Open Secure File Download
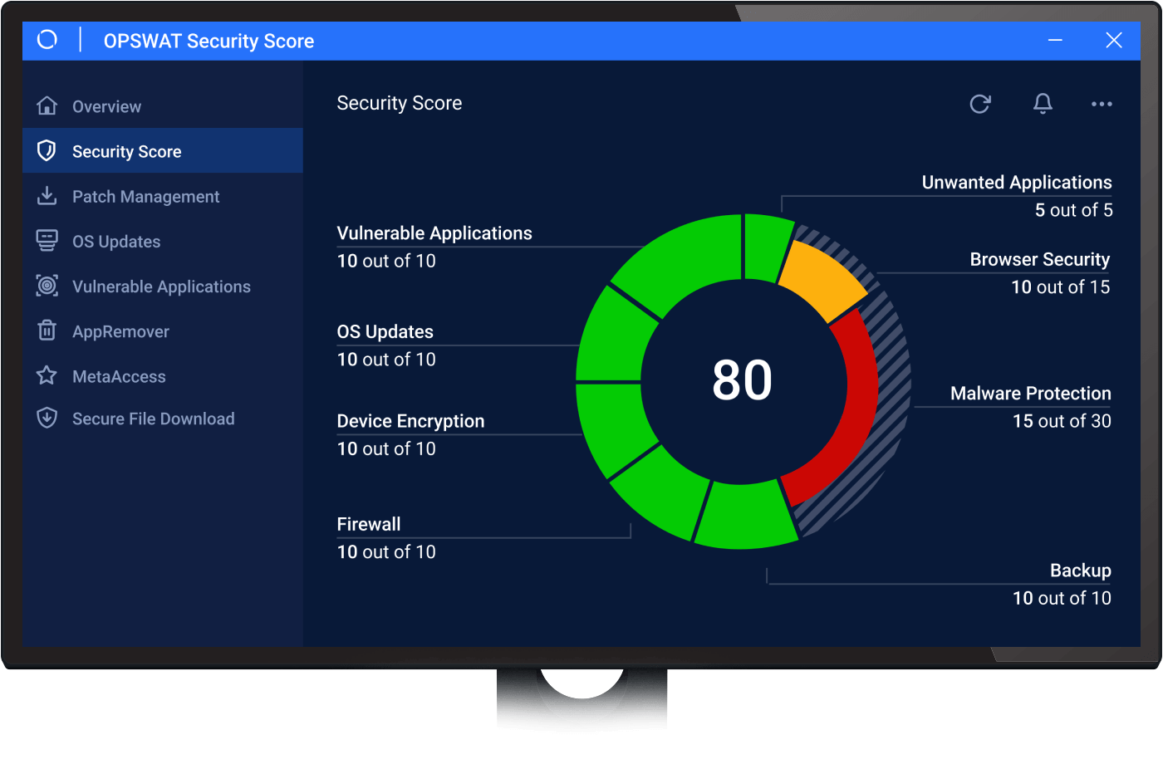This screenshot has height=764, width=1163. pyautogui.click(x=163, y=419)
